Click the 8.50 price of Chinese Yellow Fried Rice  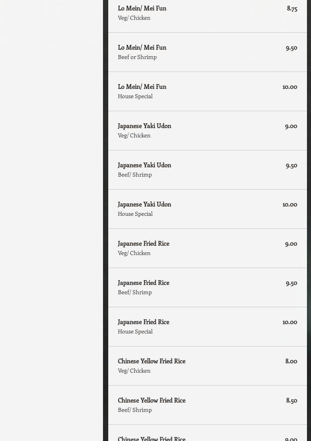(x=292, y=400)
